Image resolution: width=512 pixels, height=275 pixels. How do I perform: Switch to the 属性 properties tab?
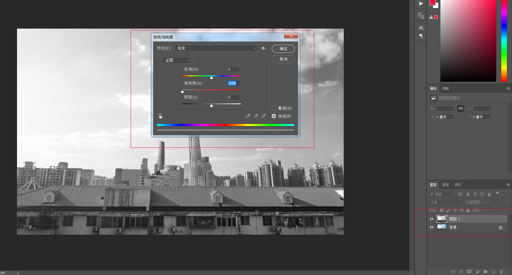pos(433,88)
